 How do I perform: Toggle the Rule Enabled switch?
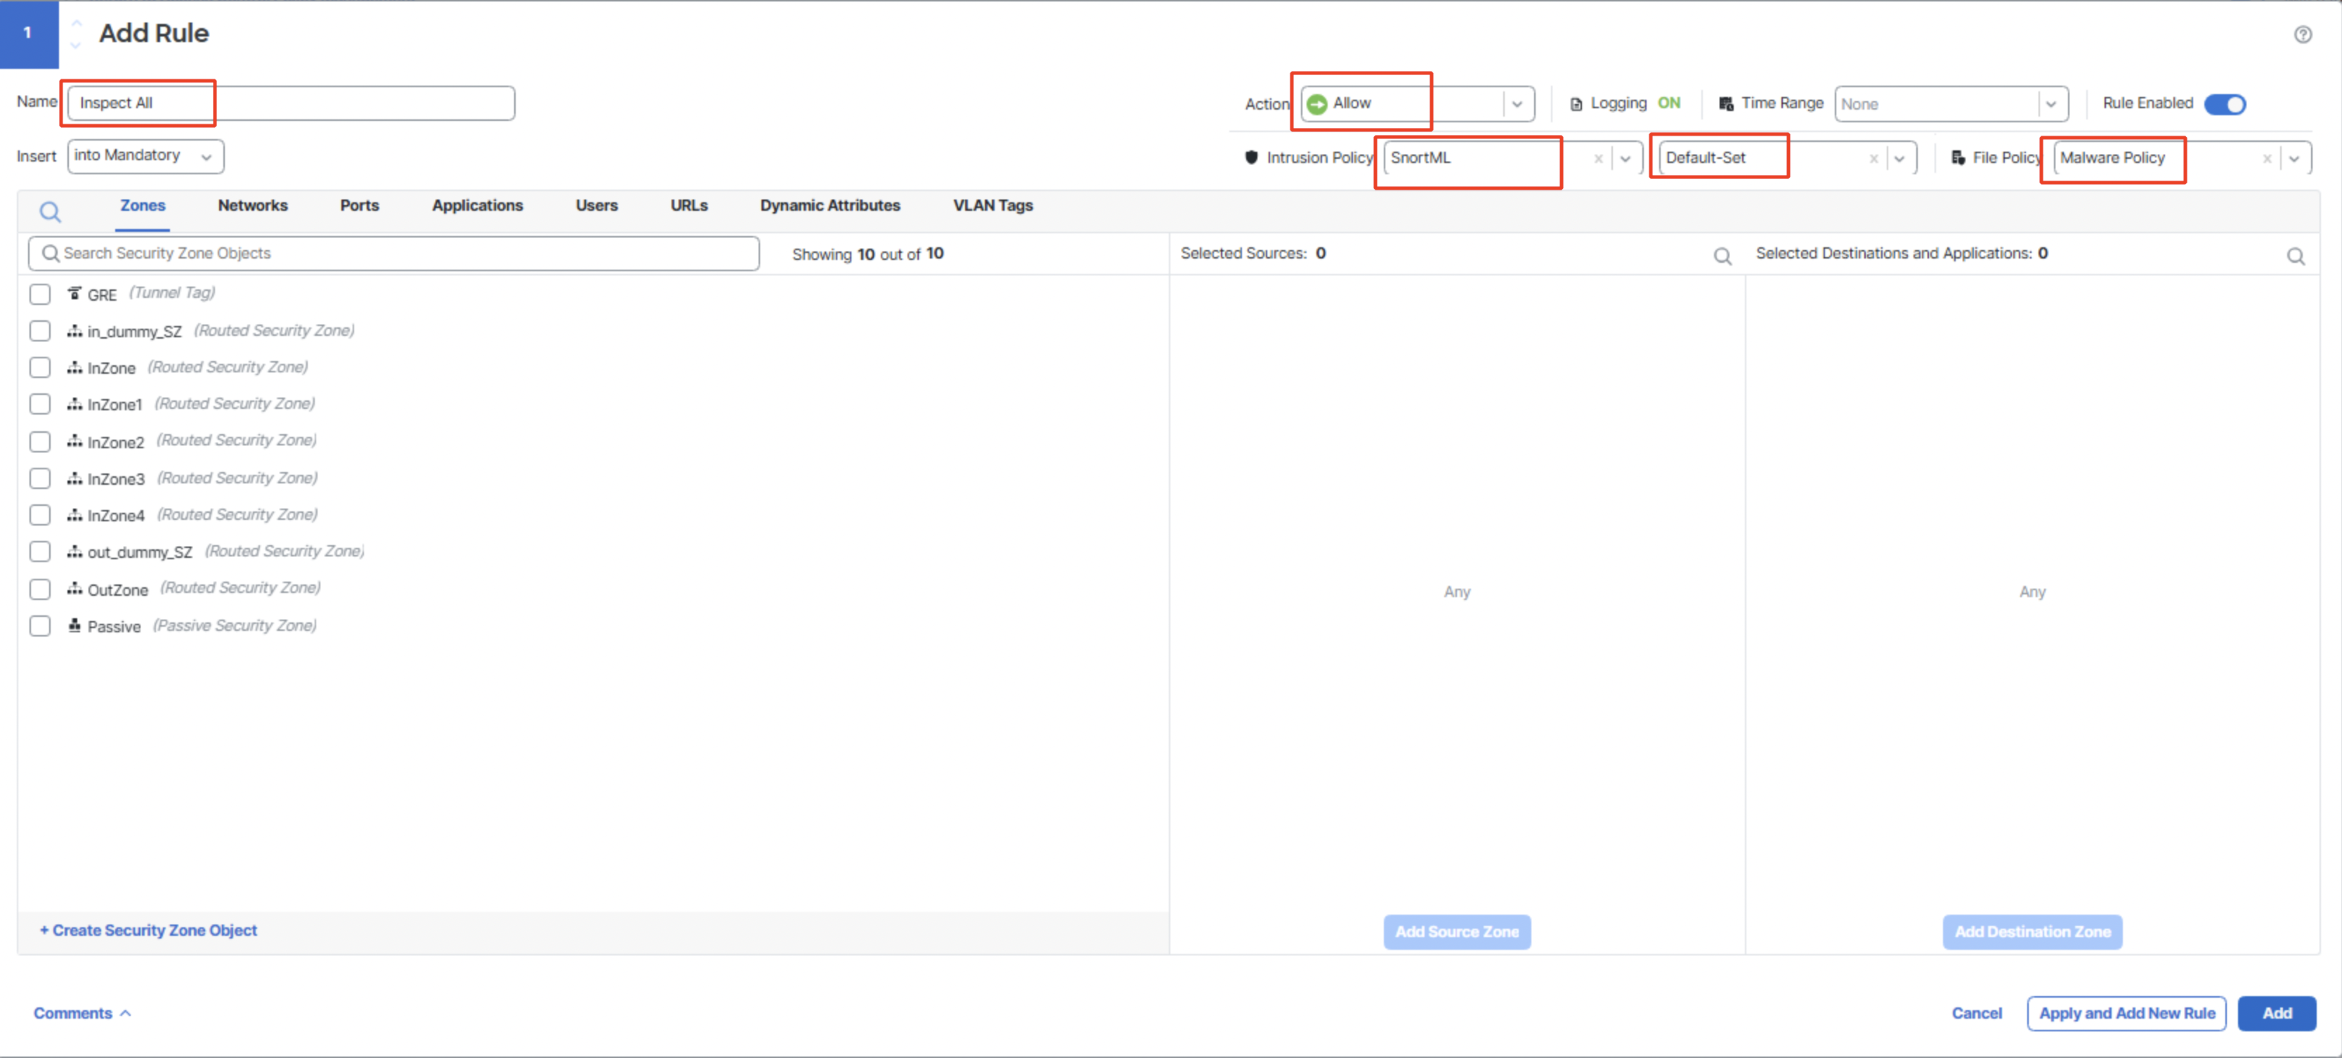pos(2225,103)
